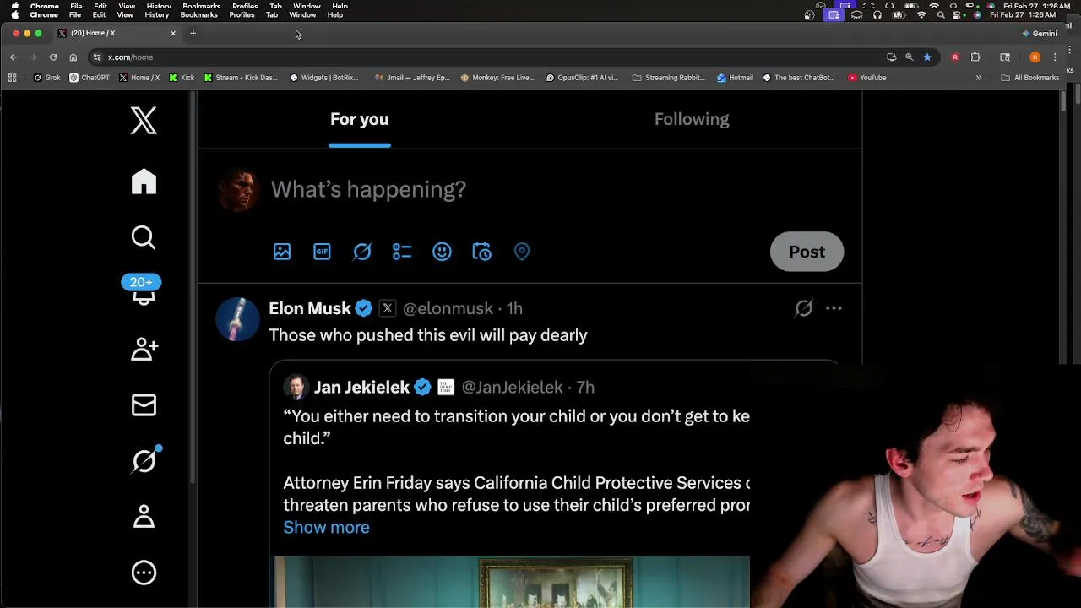This screenshot has height=608, width=1081.
Task: Go to Home in X sidebar
Action: pyautogui.click(x=144, y=182)
